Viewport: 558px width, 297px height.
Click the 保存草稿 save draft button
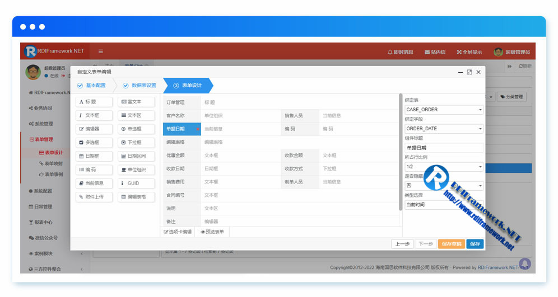451,244
